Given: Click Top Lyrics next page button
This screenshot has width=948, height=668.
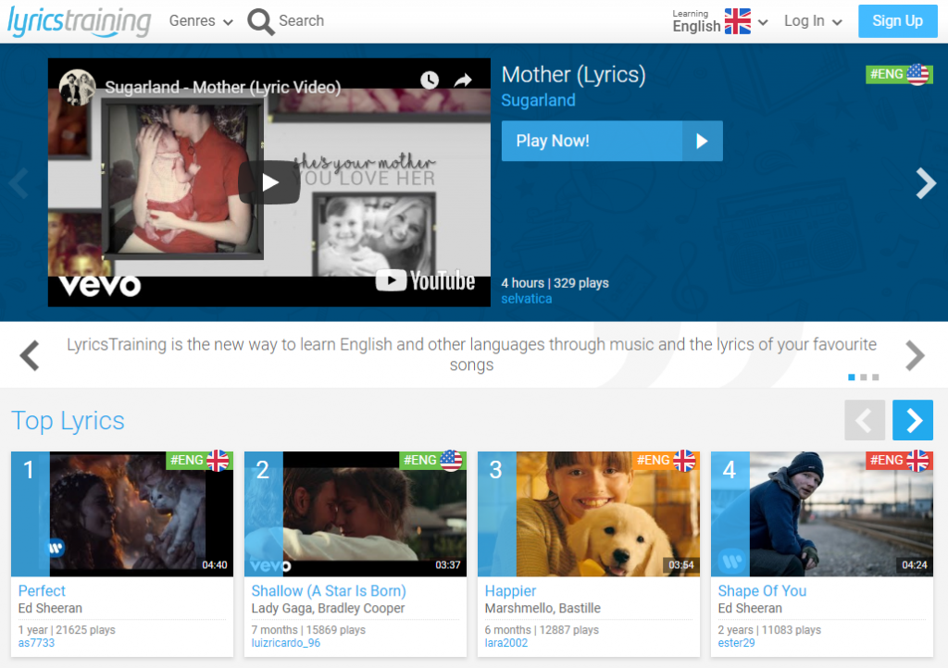Looking at the screenshot, I should point(913,420).
